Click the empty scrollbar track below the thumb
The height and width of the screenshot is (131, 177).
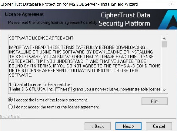(164, 67)
